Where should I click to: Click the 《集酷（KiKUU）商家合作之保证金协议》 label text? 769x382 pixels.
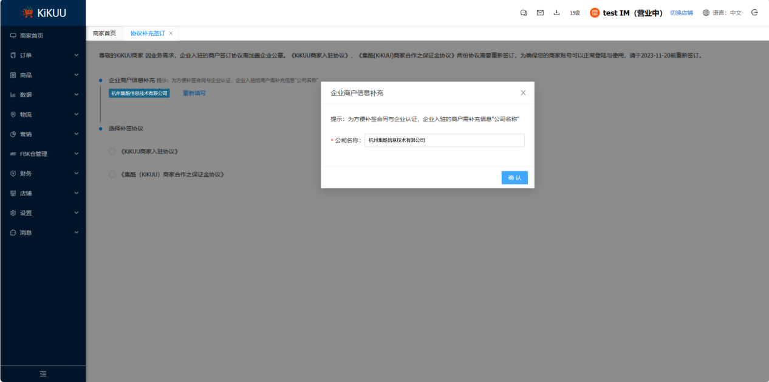click(x=173, y=174)
